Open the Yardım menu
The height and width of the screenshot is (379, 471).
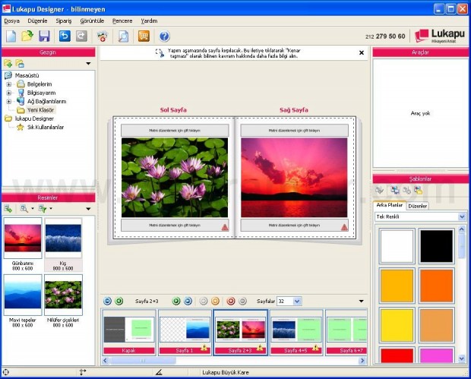click(150, 21)
